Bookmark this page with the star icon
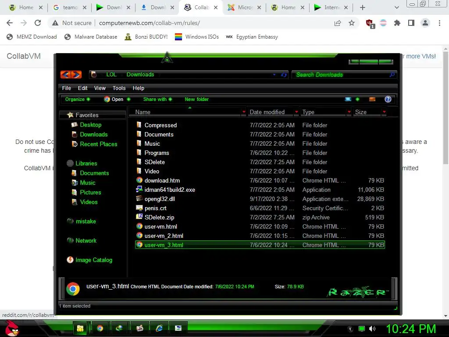Viewport: 449px width, 337px height. 352,23
